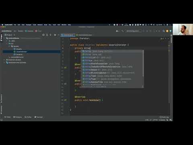Click the collapse all icon in Project panel
The width and height of the screenshot is (193, 145).
(x=51, y=35)
